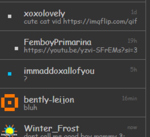Open the Winter_Frost username

coord(52,128)
